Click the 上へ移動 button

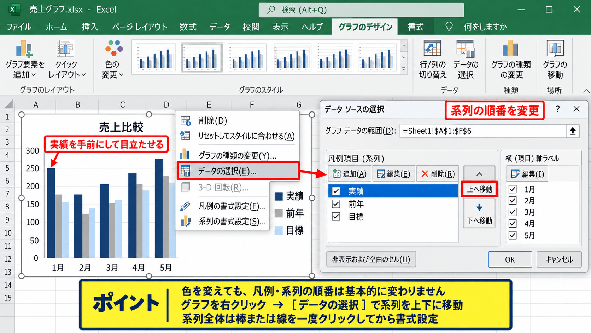[479, 189]
